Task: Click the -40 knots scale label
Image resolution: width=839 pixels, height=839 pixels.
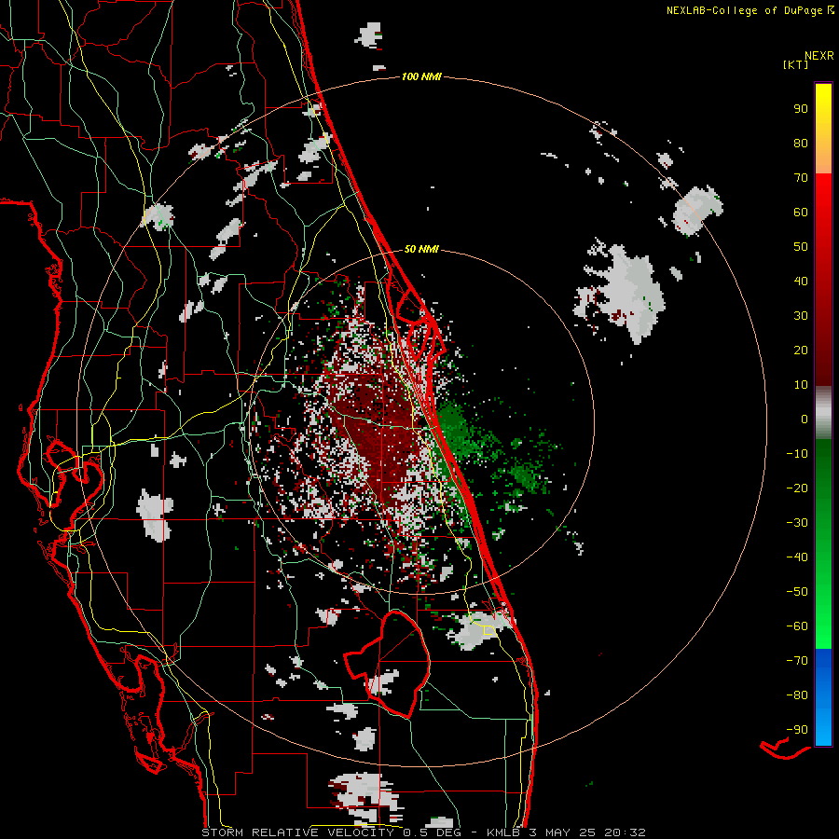Action: point(797,557)
